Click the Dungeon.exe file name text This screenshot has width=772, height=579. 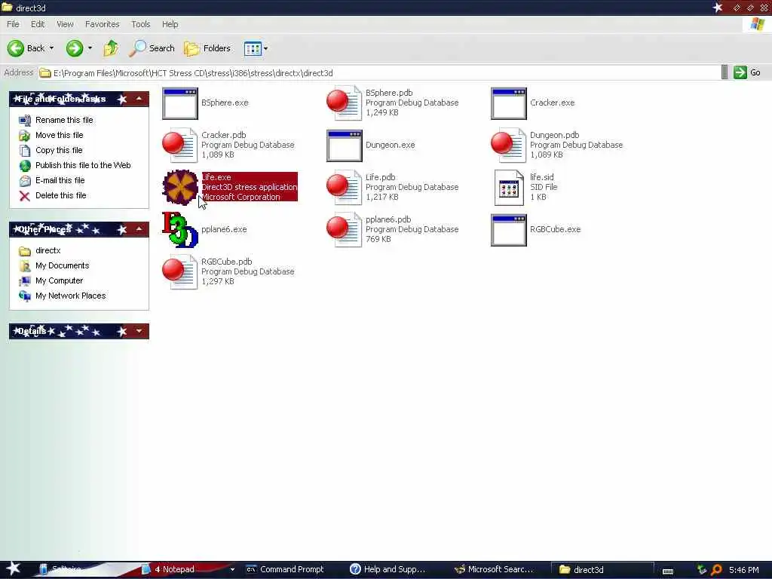click(390, 146)
